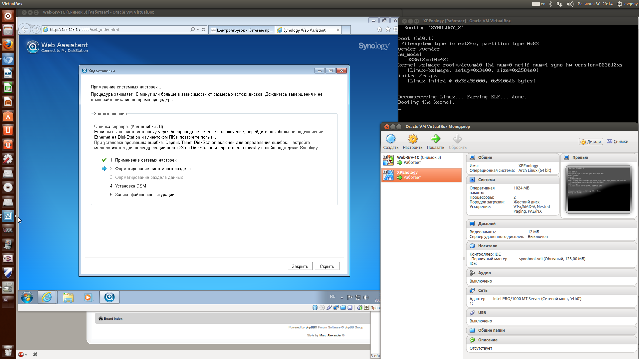Click the RU language indicator

[x=333, y=297]
